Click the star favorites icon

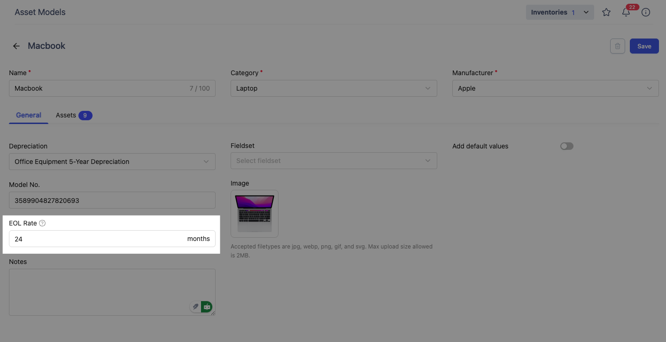click(606, 13)
